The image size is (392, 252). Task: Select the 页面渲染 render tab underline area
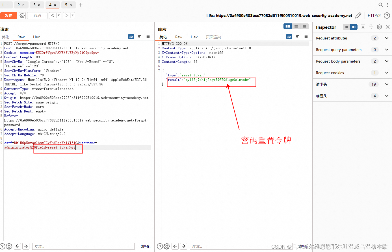(x=214, y=37)
